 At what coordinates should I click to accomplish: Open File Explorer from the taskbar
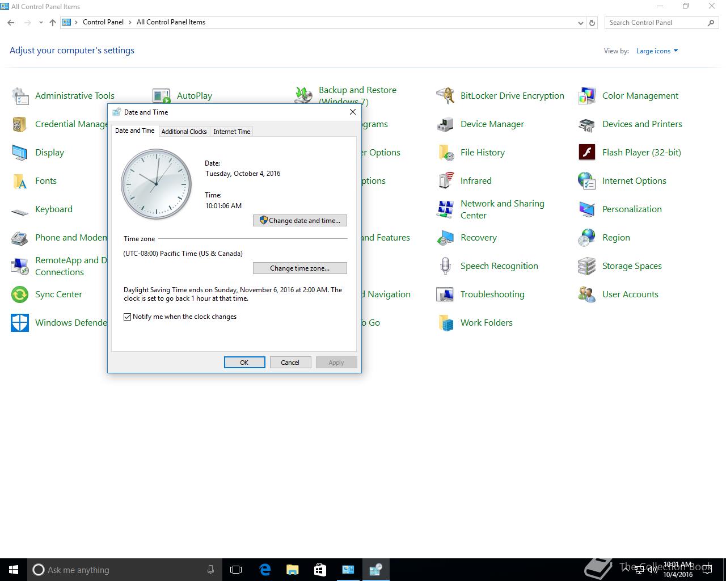pyautogui.click(x=292, y=570)
